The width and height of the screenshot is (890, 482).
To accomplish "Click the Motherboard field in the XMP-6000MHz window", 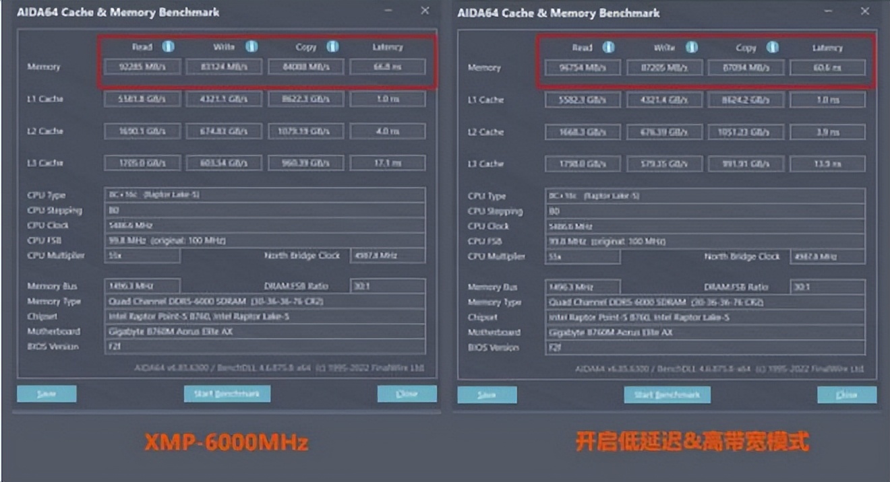I will click(x=265, y=331).
